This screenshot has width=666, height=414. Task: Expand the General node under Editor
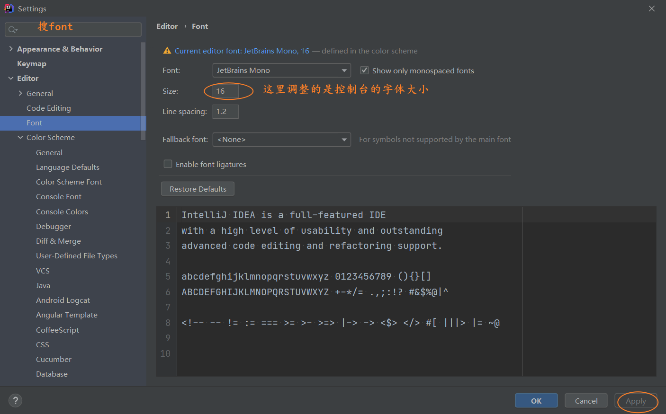[20, 93]
